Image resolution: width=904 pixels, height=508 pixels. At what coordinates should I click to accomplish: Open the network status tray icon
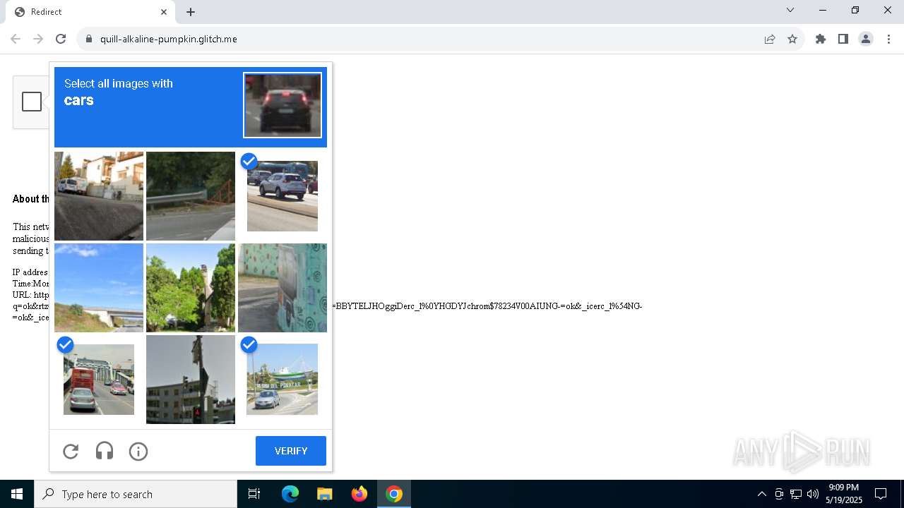[796, 494]
